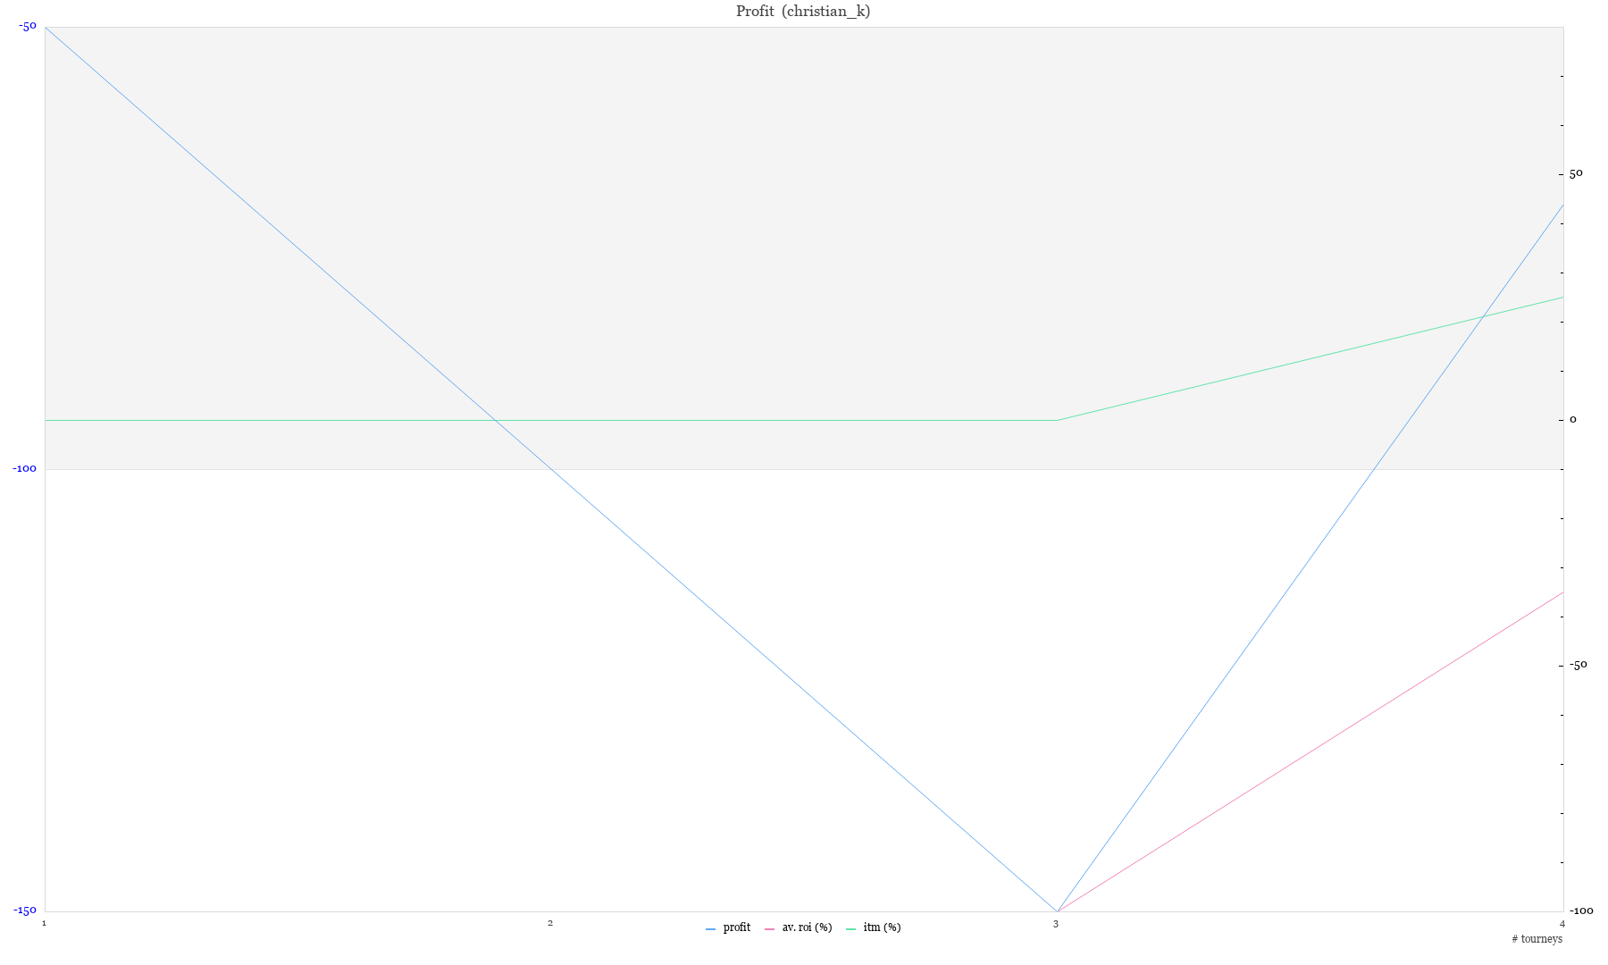Click the chart title Profit (christian_k)
This screenshot has height=965, width=1608.
(803, 12)
